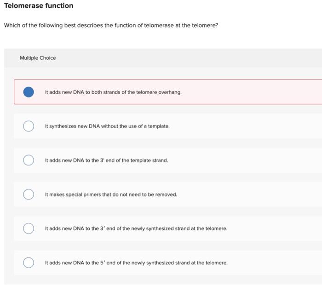Click the text 'It makes special primers' answer
Viewport: 322px width, 285px height.
pyautogui.click(x=111, y=194)
